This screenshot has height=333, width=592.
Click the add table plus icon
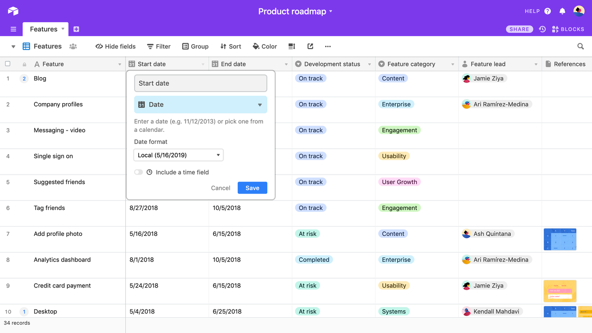click(x=77, y=29)
